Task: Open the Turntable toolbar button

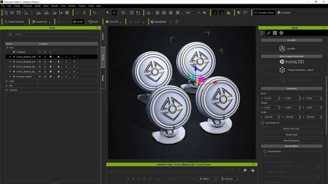Action: [284, 13]
